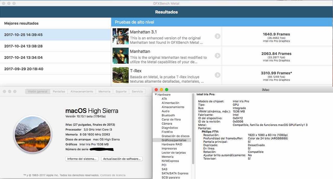The image size is (333, 179).
Task: Select Audio in hardware list
Action: (x=166, y=111)
